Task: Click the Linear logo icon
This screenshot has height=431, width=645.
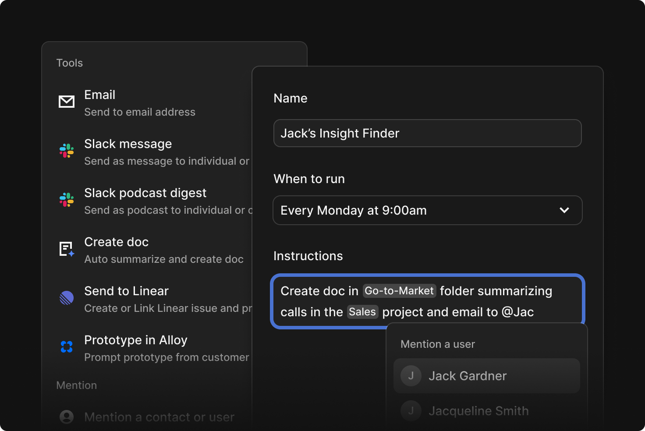Action: [67, 298]
